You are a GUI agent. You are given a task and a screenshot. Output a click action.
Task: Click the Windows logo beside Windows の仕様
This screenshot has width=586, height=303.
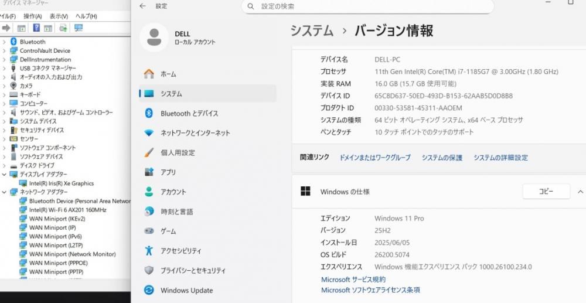click(x=305, y=191)
